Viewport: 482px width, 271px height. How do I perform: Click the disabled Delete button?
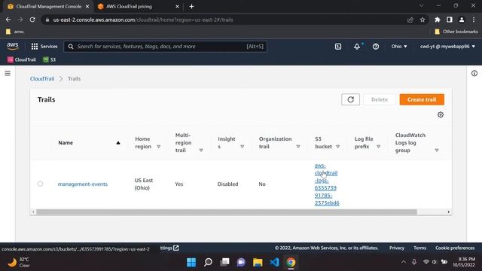tap(380, 99)
